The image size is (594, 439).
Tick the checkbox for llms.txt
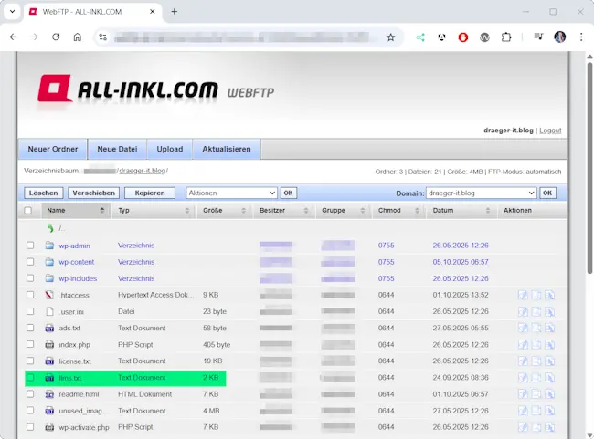[x=30, y=377]
